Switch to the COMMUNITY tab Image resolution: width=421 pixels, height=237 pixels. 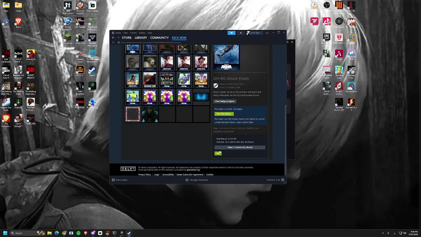pos(160,38)
